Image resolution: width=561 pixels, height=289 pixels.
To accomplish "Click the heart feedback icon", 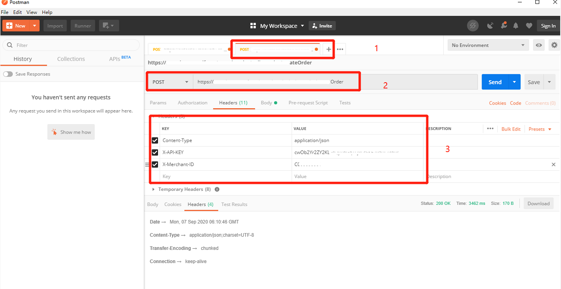I will tap(529, 26).
